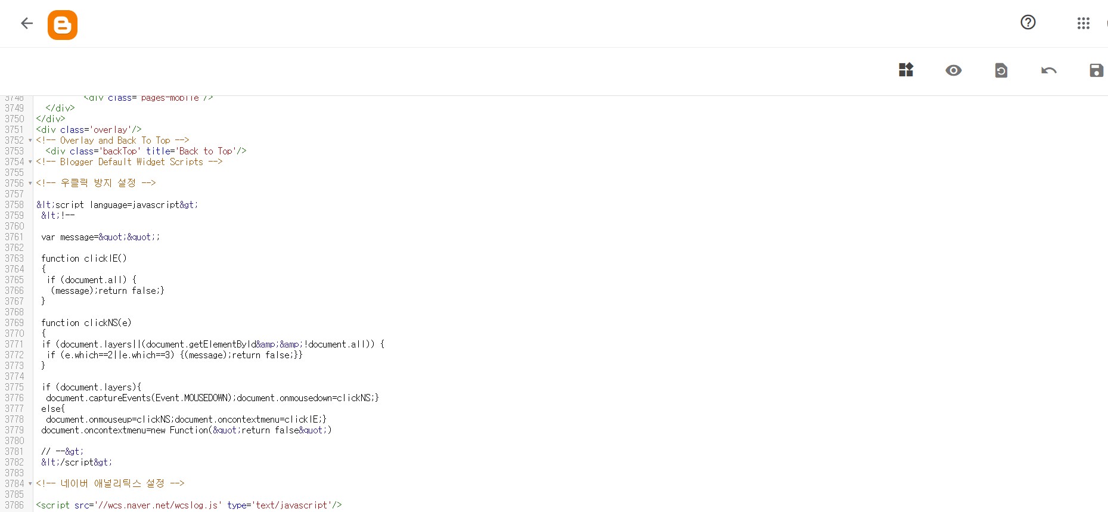Click the div class='overlay' line

pyautogui.click(x=89, y=130)
